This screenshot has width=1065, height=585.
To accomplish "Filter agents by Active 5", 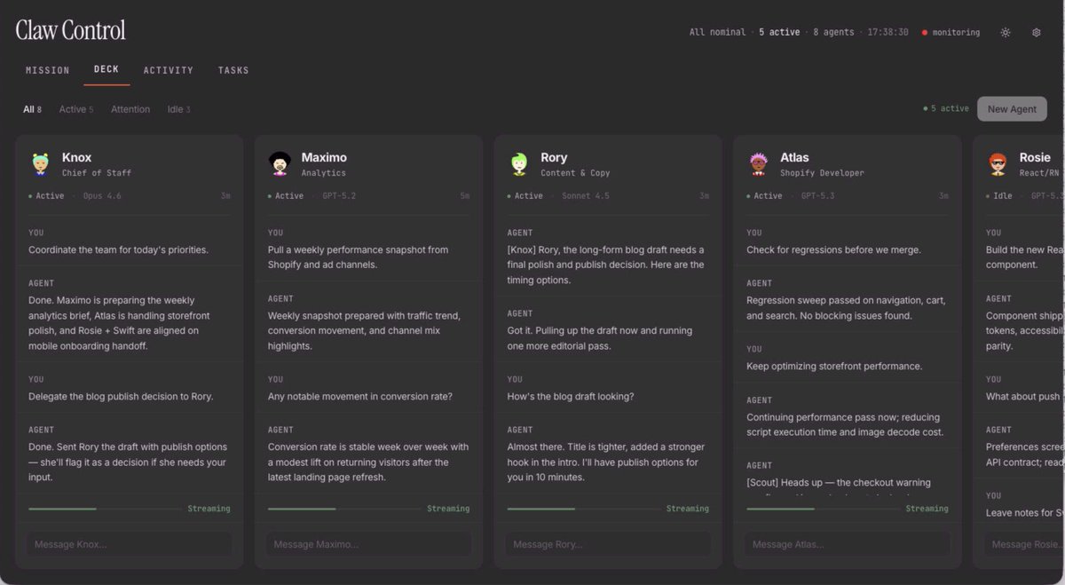I will pyautogui.click(x=76, y=109).
